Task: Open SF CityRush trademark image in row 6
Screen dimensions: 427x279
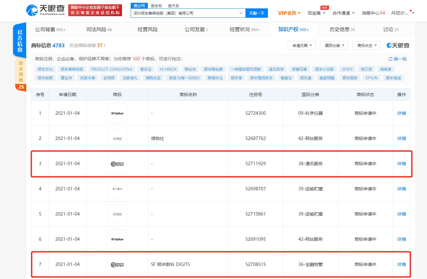Action: 117,239
